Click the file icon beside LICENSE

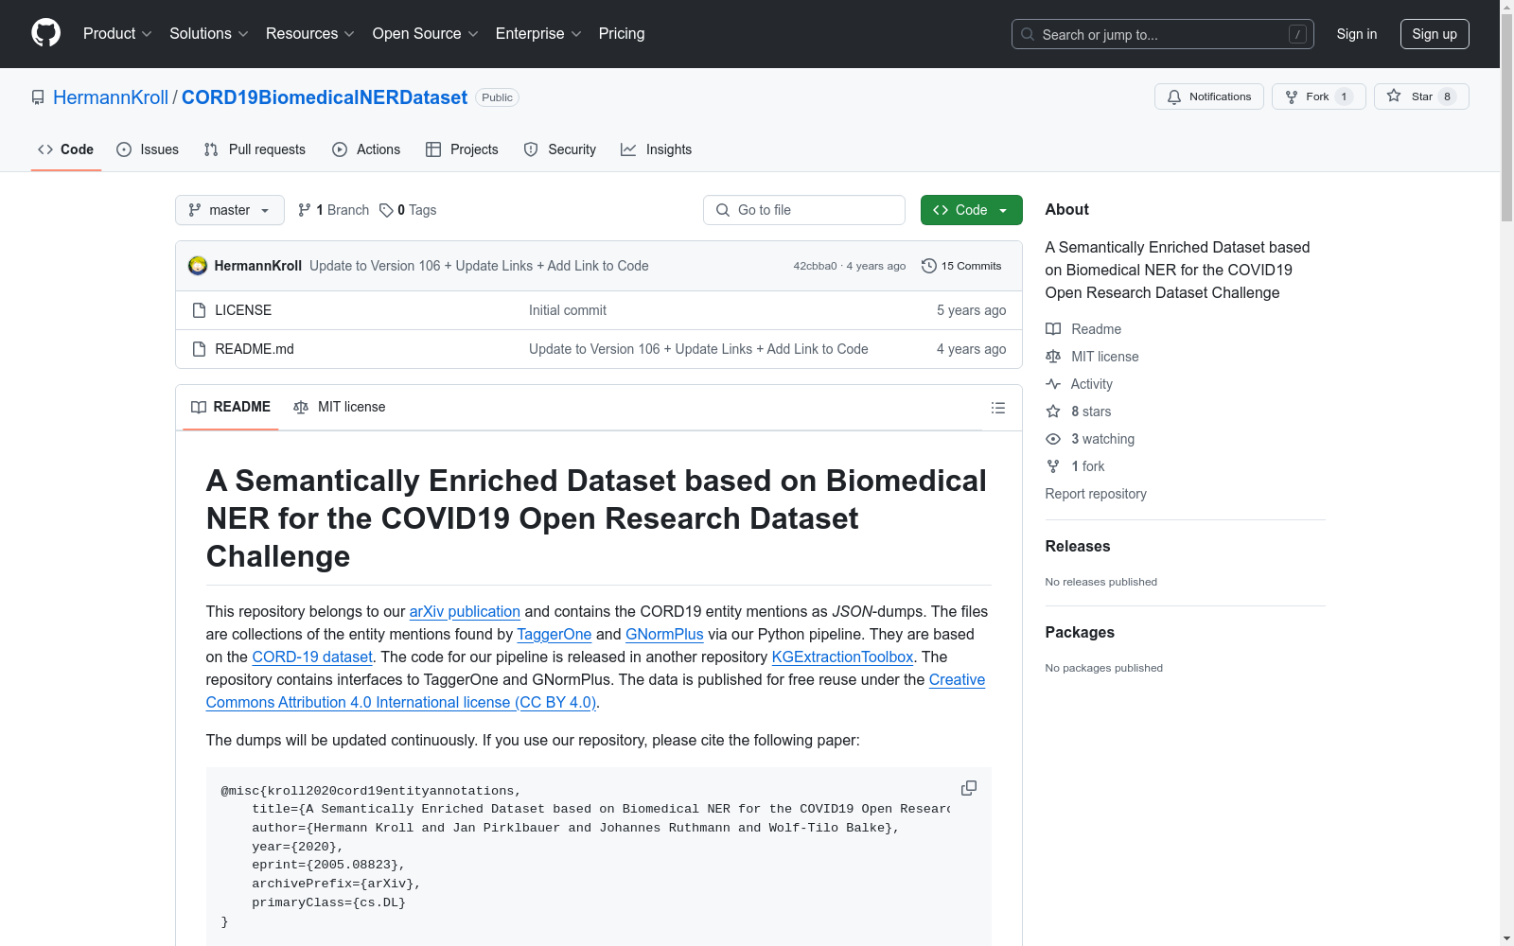pos(199,310)
